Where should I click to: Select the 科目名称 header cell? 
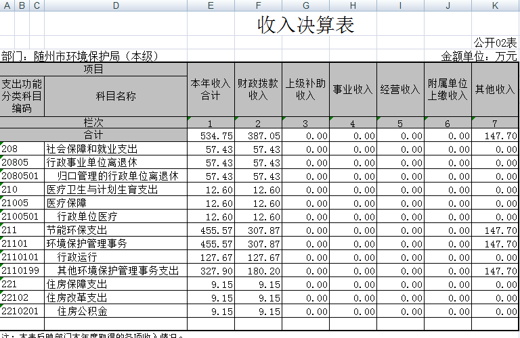click(115, 96)
